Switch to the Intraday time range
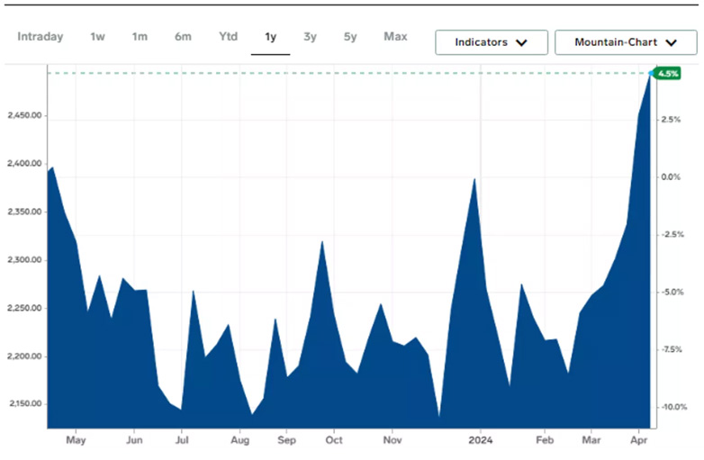704x460 pixels. point(40,37)
